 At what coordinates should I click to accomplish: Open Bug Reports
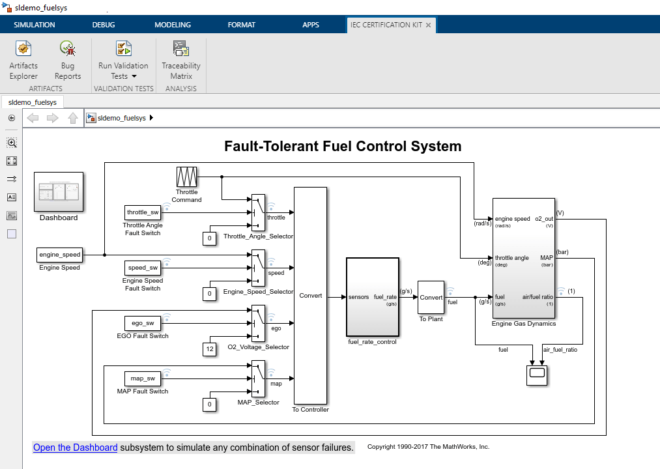67,59
